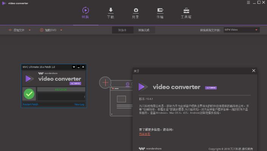Click the video converter logo in title bar

(x=15, y=3)
